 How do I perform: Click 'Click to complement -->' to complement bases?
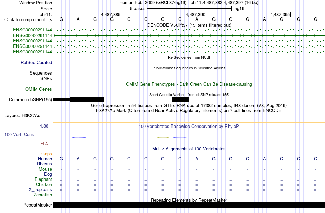pos(28,20)
